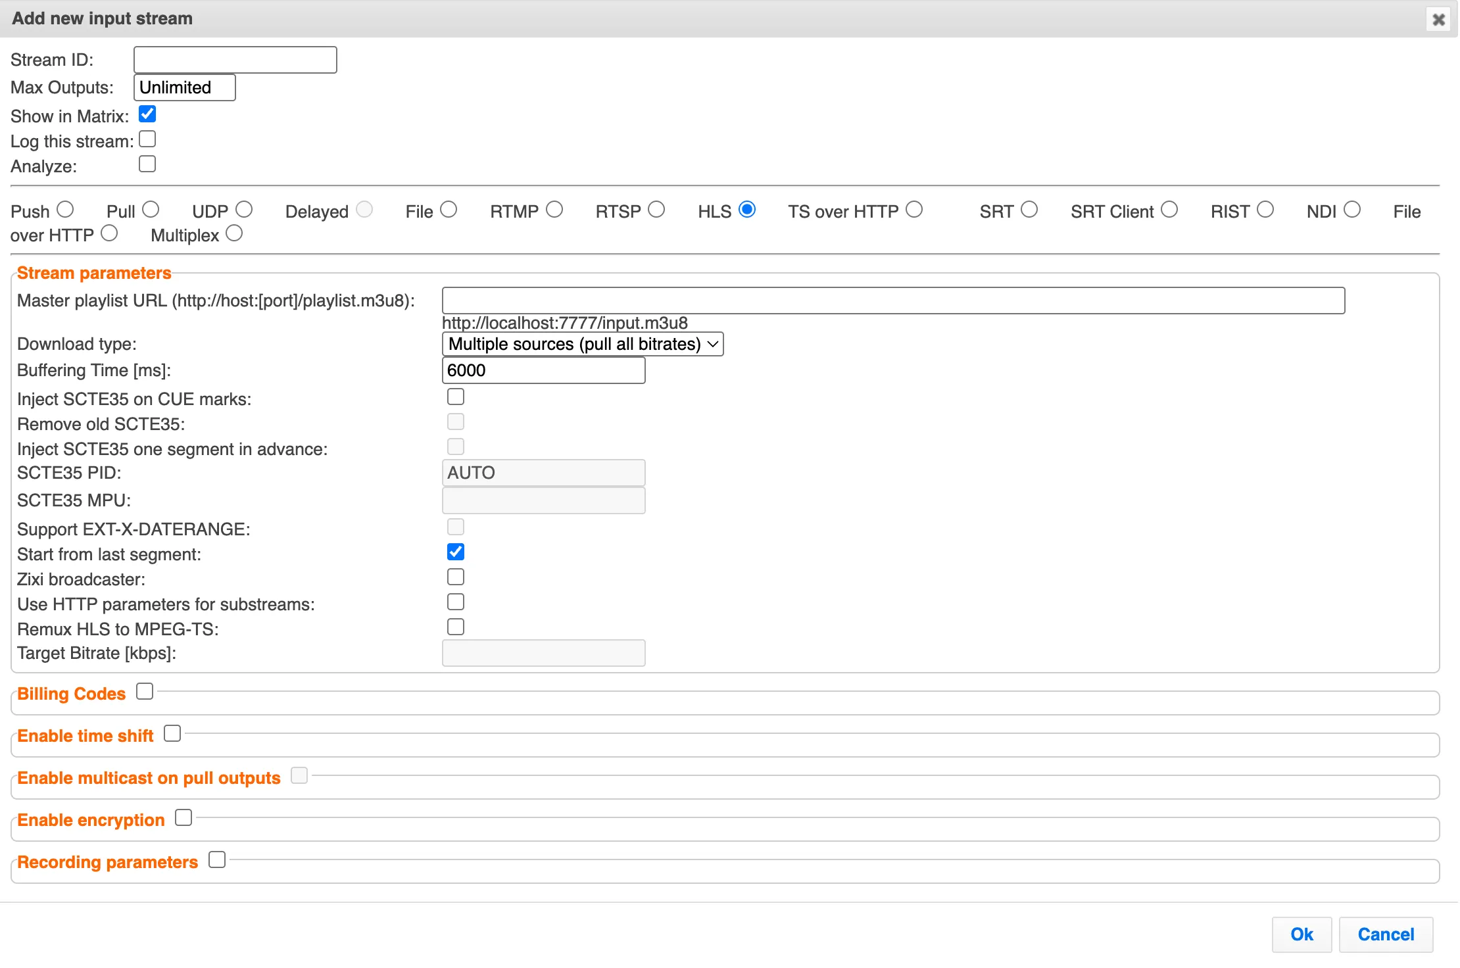Click the Stream ID input field
Viewport: 1460px width, 968px height.
coord(235,60)
